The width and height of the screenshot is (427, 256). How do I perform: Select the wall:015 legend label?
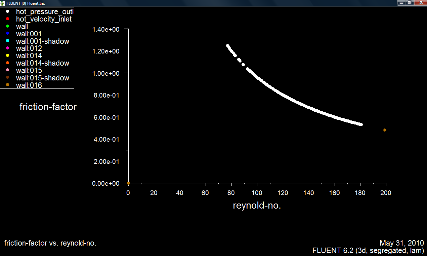coord(29,71)
